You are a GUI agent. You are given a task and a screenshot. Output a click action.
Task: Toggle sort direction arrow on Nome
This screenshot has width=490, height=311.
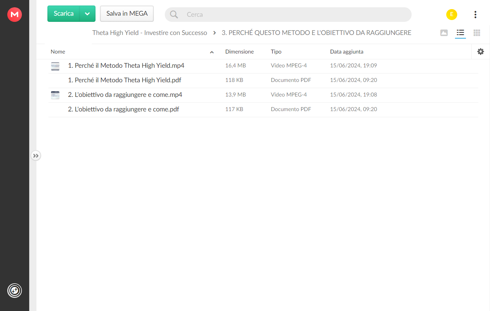coord(212,52)
